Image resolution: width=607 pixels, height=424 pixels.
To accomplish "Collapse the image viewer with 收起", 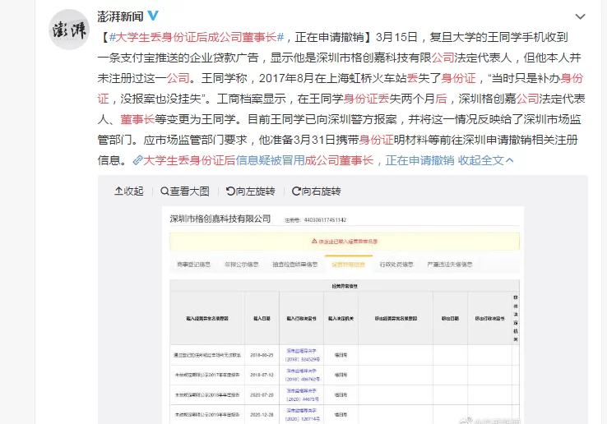I will click(127, 191).
